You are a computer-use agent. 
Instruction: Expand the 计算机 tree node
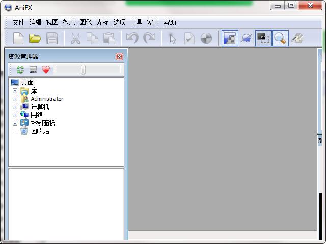coord(15,107)
